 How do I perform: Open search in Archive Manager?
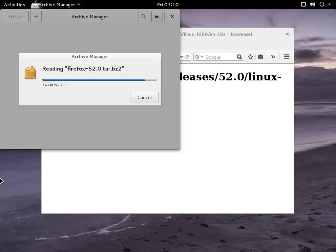[x=144, y=16]
